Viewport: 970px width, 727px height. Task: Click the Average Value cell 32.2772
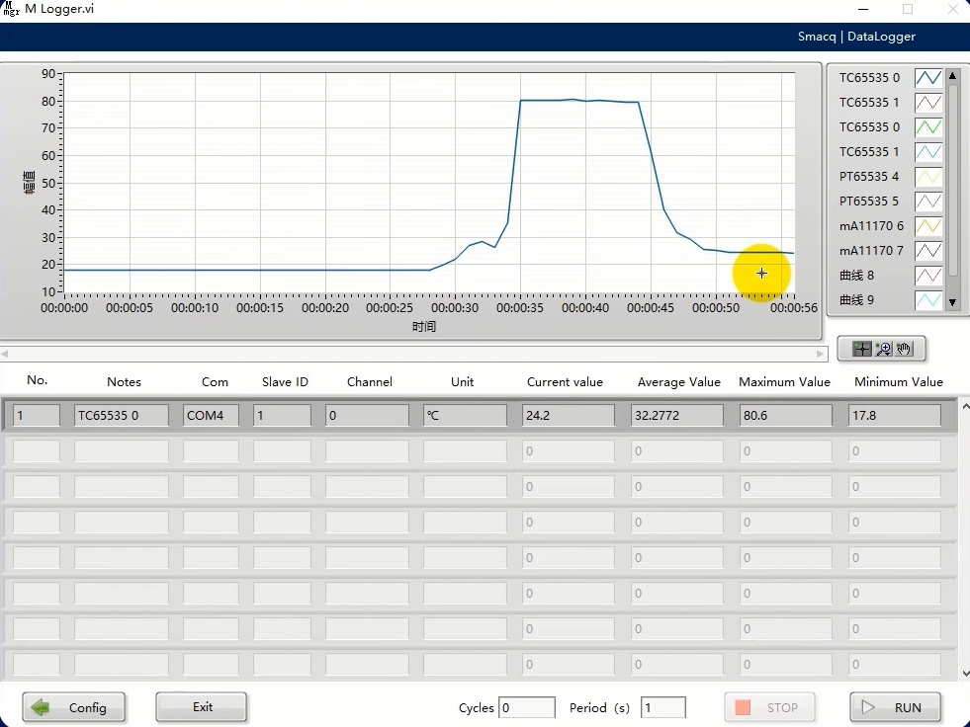click(x=677, y=416)
